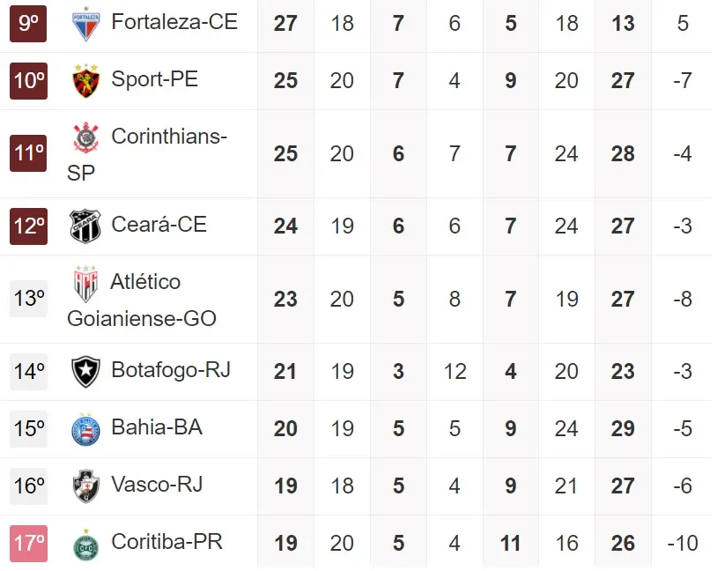Click the Sport-PE lion crest
Image resolution: width=717 pixels, height=571 pixels.
(x=85, y=81)
